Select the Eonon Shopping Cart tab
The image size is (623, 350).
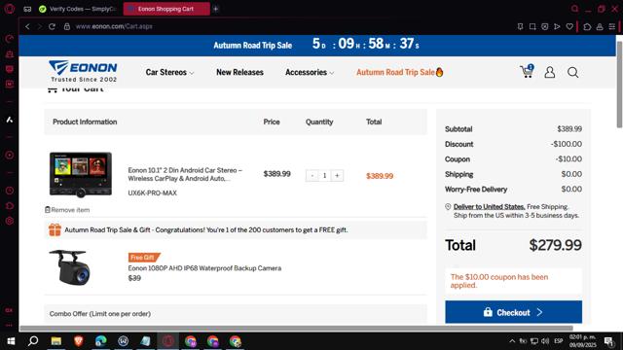[x=166, y=9]
